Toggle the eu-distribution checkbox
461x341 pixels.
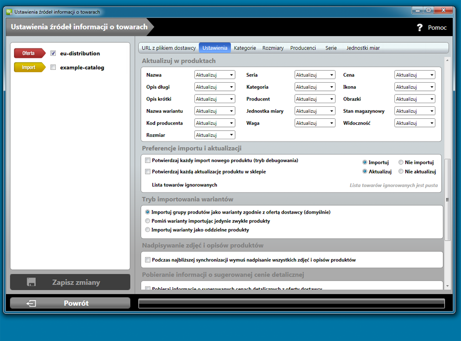[x=53, y=53]
